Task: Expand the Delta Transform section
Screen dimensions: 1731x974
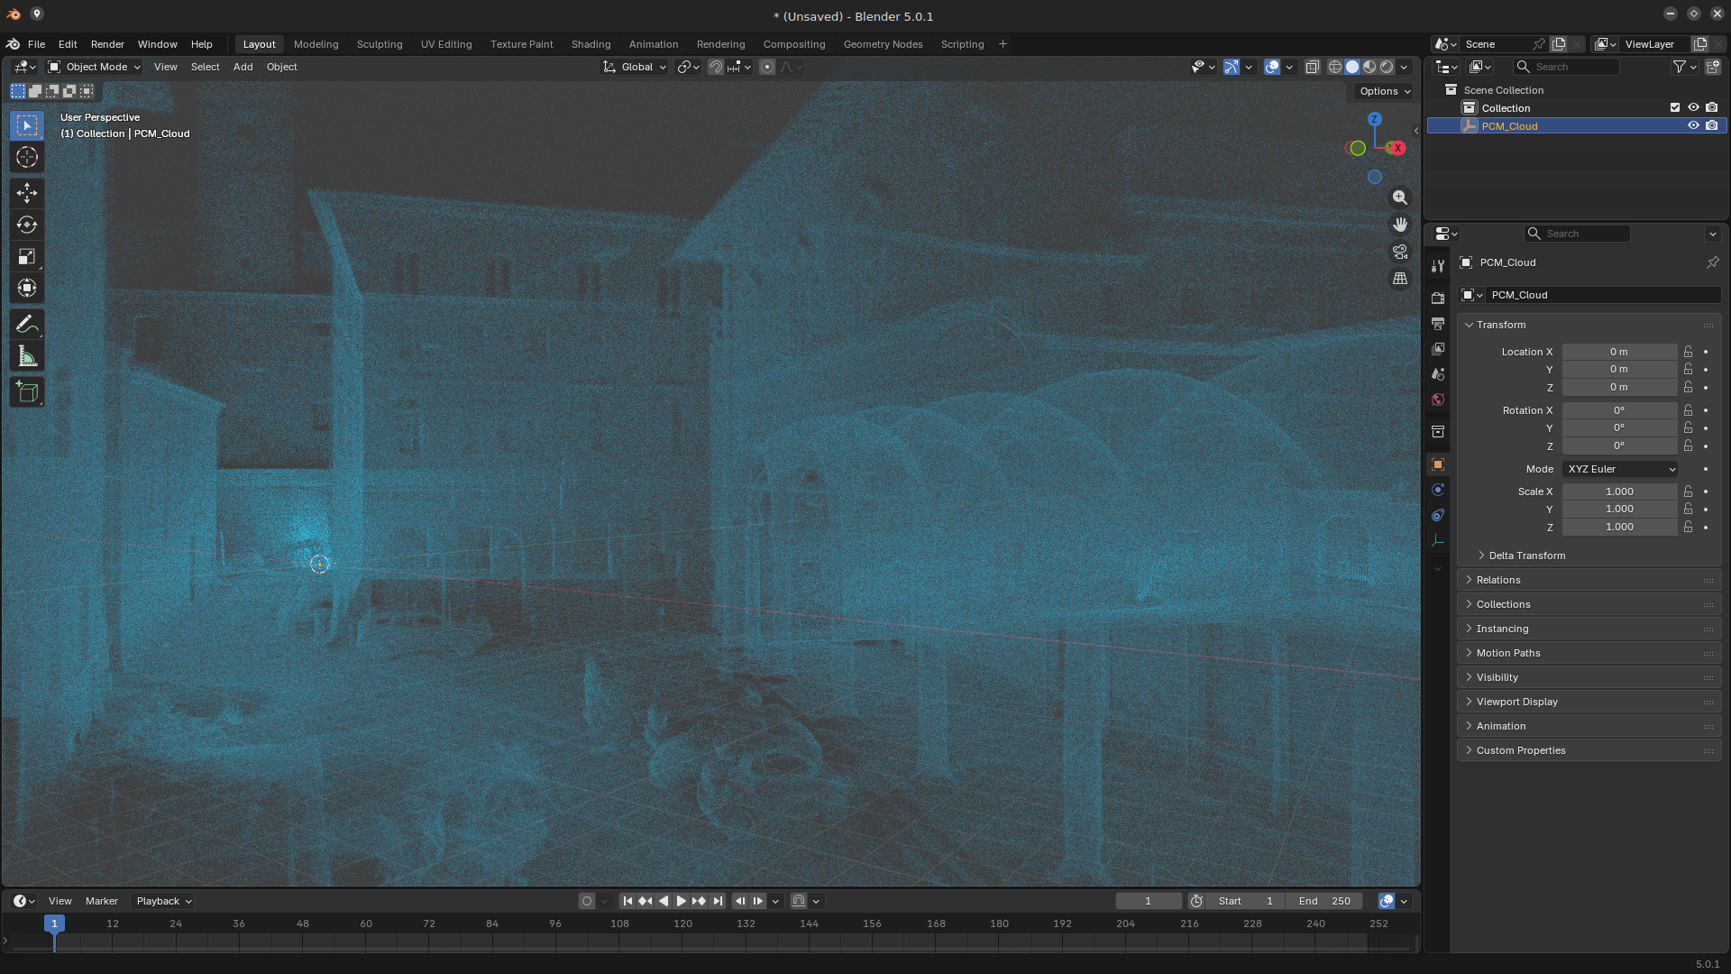Action: tap(1526, 556)
